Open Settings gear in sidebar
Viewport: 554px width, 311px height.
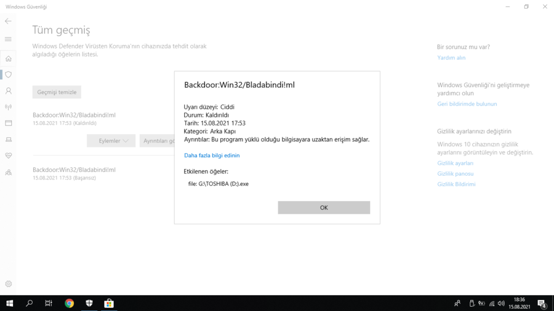click(9, 284)
